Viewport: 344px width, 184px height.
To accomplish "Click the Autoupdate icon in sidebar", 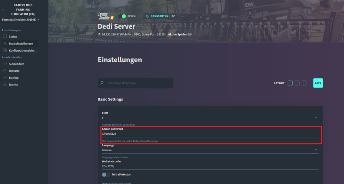I will (5, 64).
